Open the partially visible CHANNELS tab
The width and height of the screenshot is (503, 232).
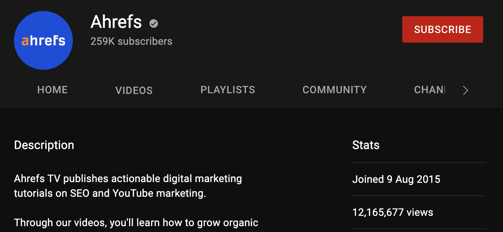click(429, 90)
